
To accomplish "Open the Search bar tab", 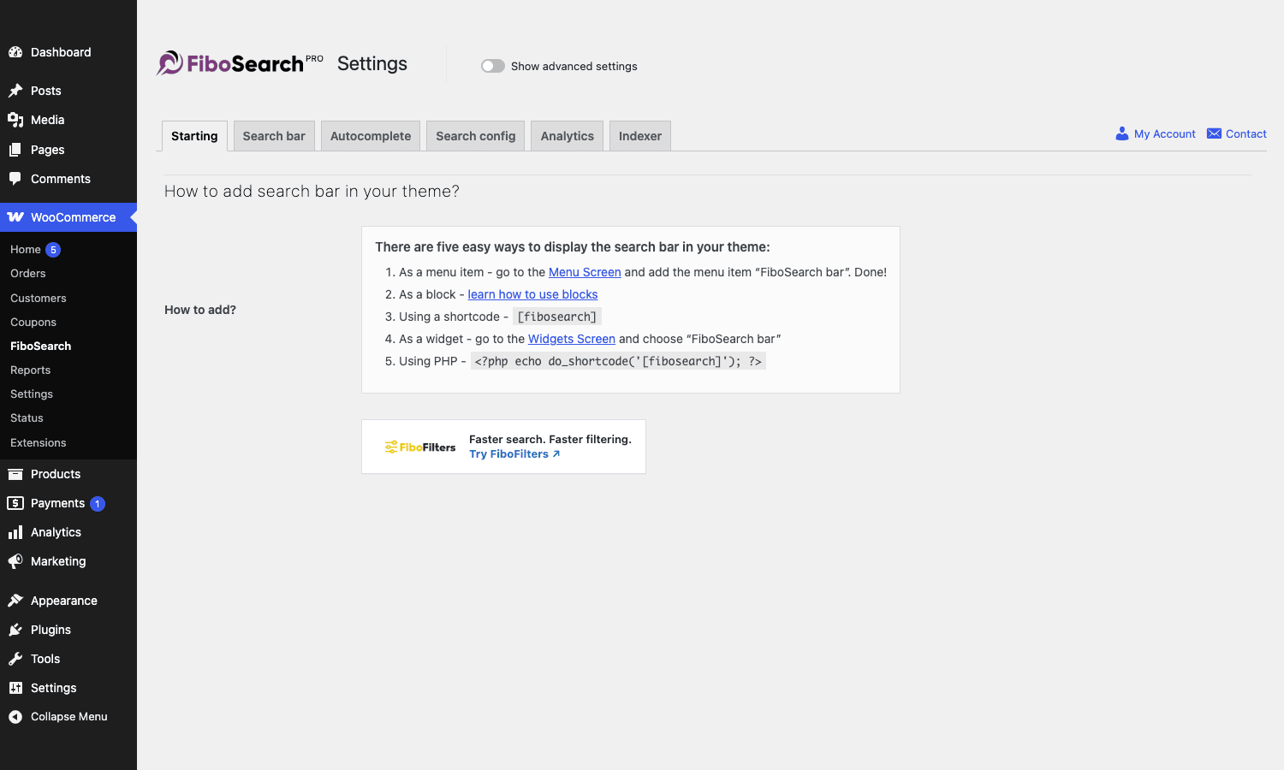I will click(274, 136).
